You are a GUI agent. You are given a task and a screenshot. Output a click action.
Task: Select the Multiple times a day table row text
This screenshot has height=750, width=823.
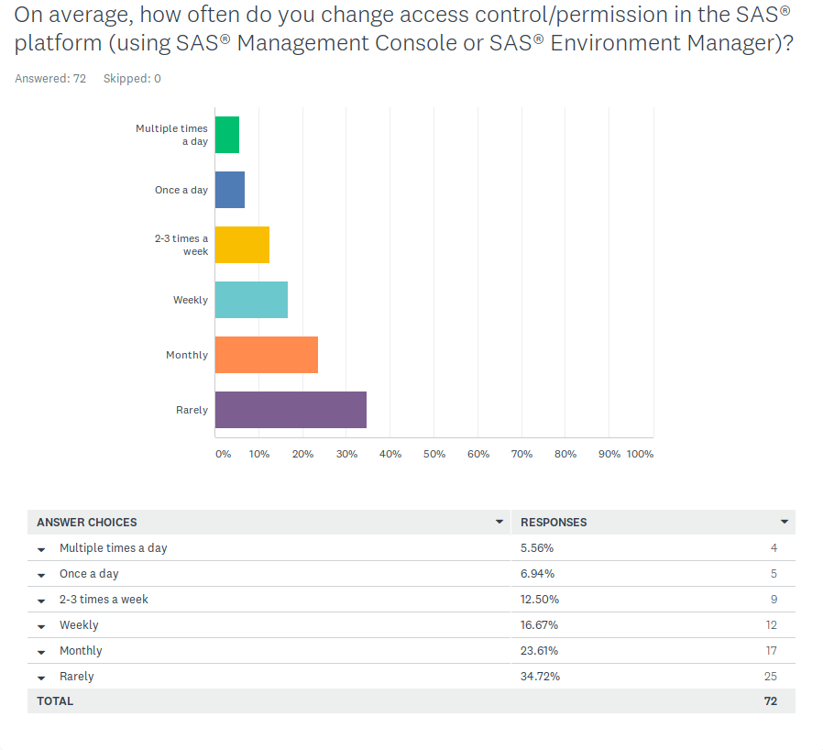(114, 547)
